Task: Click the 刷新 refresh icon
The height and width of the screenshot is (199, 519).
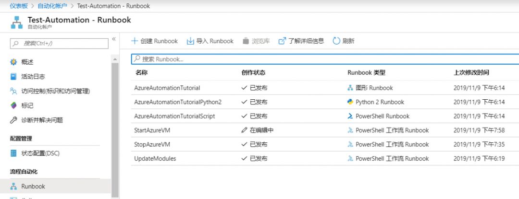Action: click(x=336, y=41)
